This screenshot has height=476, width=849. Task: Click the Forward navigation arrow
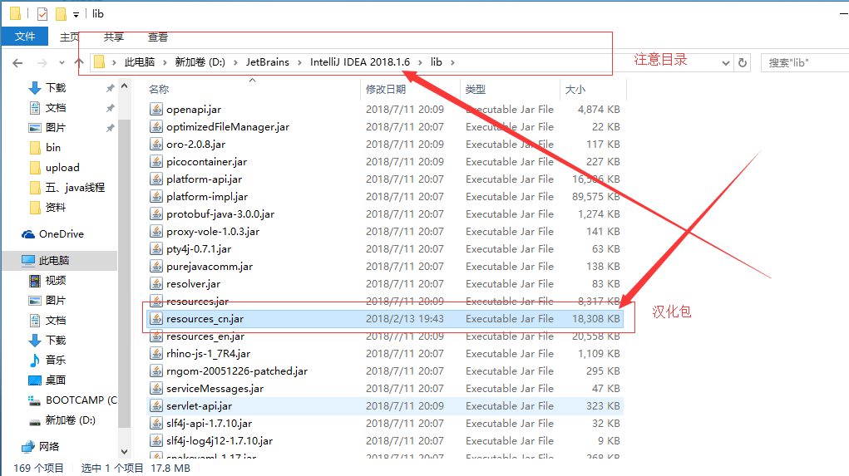click(42, 63)
